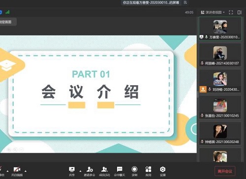
Task: Click microphone icon on 万 participant tile
Action: click(207, 37)
